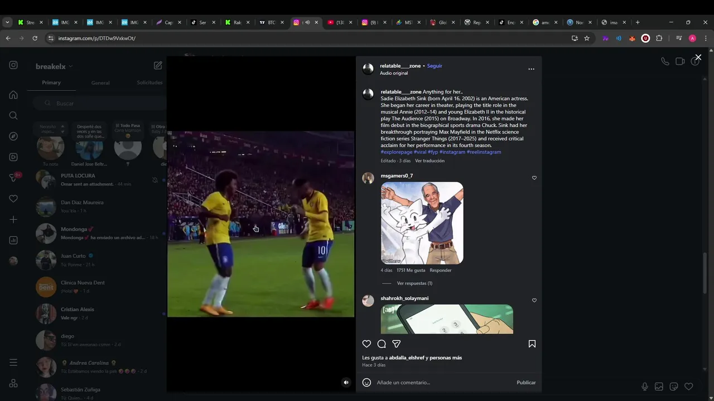Share post with the paper plane icon

coord(396,344)
